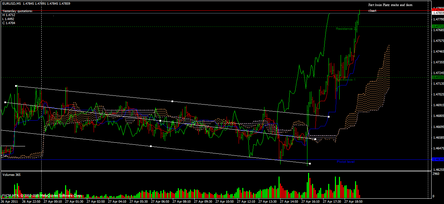The width and height of the screenshot is (444, 204).
Task: Click the '27 Apr 10:50' time label
Action: click(225, 202)
